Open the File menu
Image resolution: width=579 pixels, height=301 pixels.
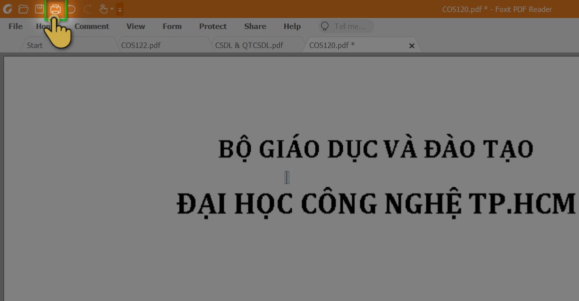(16, 26)
